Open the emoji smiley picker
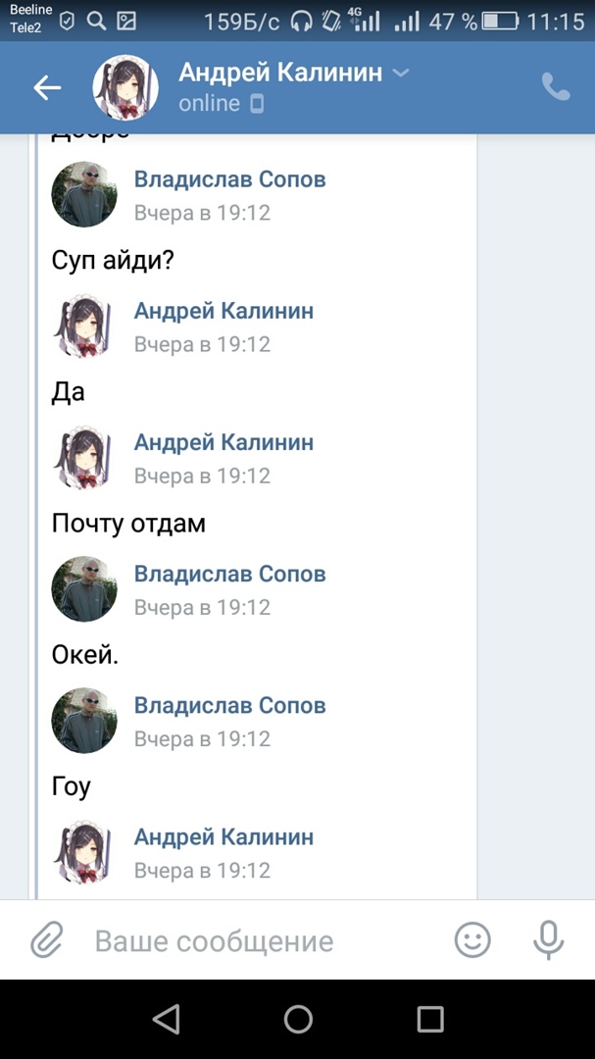Screen dimensions: 595x1059 coord(472,941)
